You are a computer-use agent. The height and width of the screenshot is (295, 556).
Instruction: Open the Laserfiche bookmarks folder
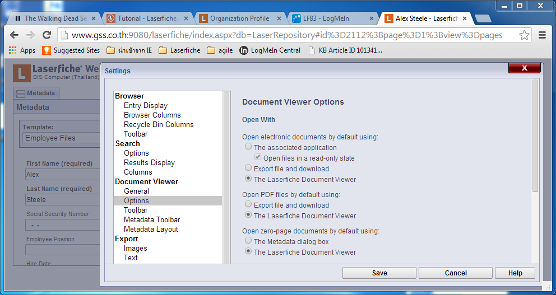pyautogui.click(x=179, y=50)
